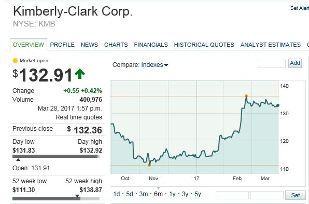The image size is (309, 204).
Task: Switch to the News tab
Action: (x=89, y=45)
